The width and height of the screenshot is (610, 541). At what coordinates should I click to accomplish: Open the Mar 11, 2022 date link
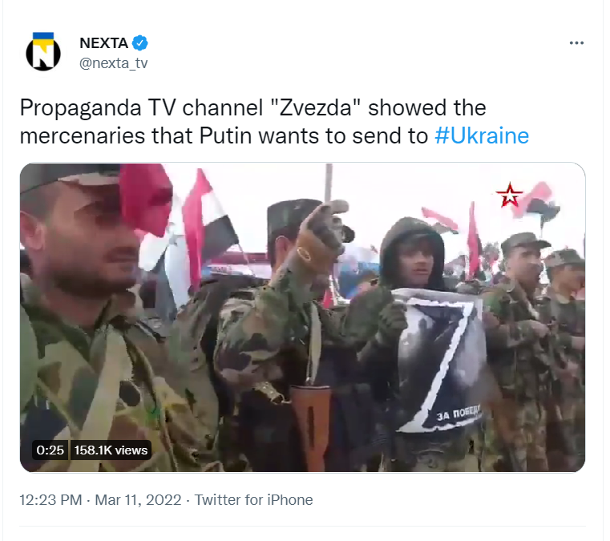[x=138, y=500]
